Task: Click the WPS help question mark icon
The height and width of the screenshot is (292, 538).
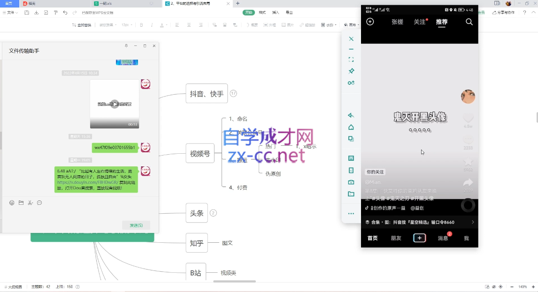Action: click(x=524, y=13)
